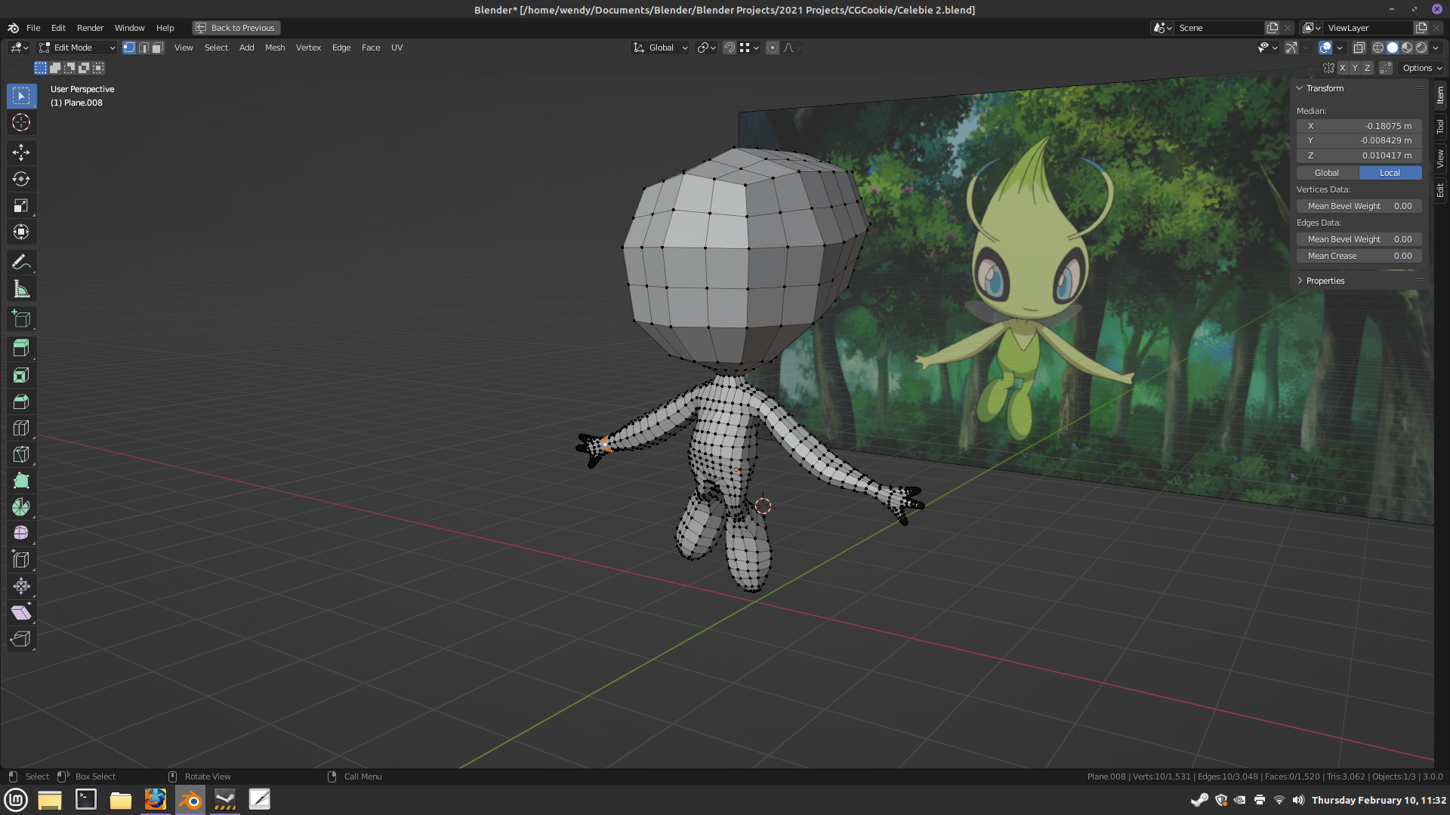Expand the Properties panel section
The height and width of the screenshot is (815, 1450).
point(1325,281)
